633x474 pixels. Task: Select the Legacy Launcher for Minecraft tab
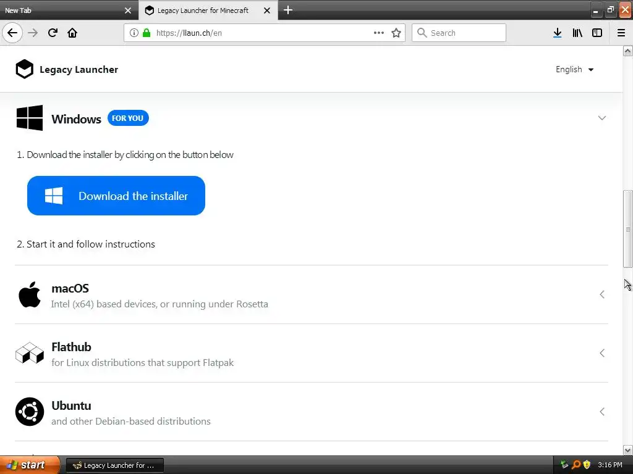click(208, 10)
